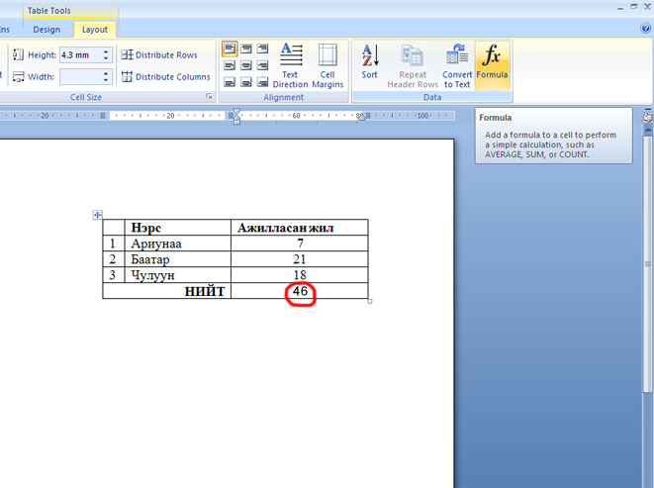654x488 pixels.
Task: Click the header "Нэрс"
Action: pyautogui.click(x=178, y=228)
